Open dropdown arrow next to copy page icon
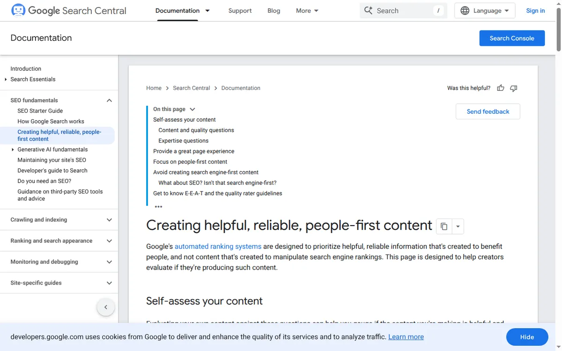562x351 pixels. pyautogui.click(x=458, y=227)
